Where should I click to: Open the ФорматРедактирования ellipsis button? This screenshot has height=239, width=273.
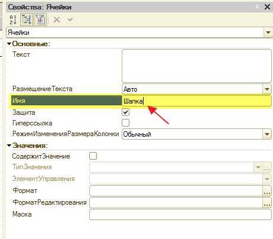point(267,202)
